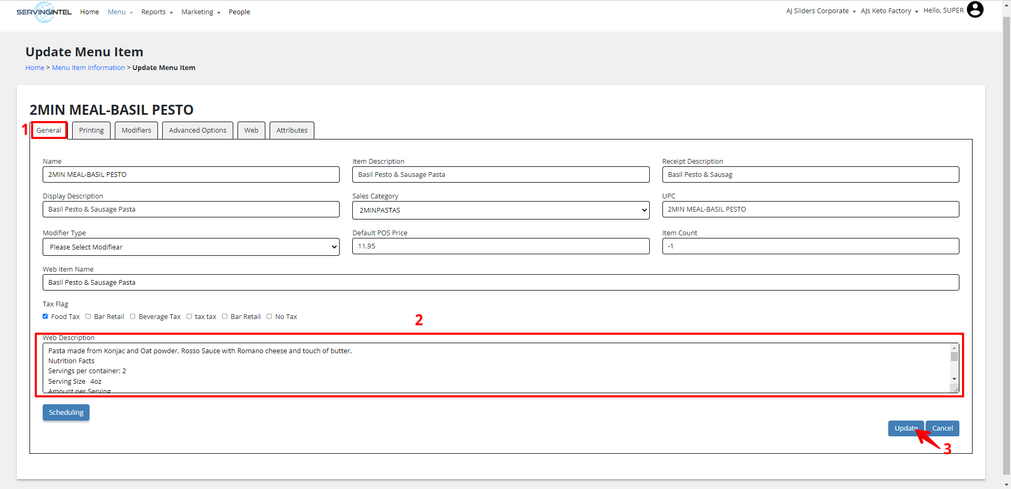
Task: Switch to the Modifiers tab
Action: (x=136, y=131)
